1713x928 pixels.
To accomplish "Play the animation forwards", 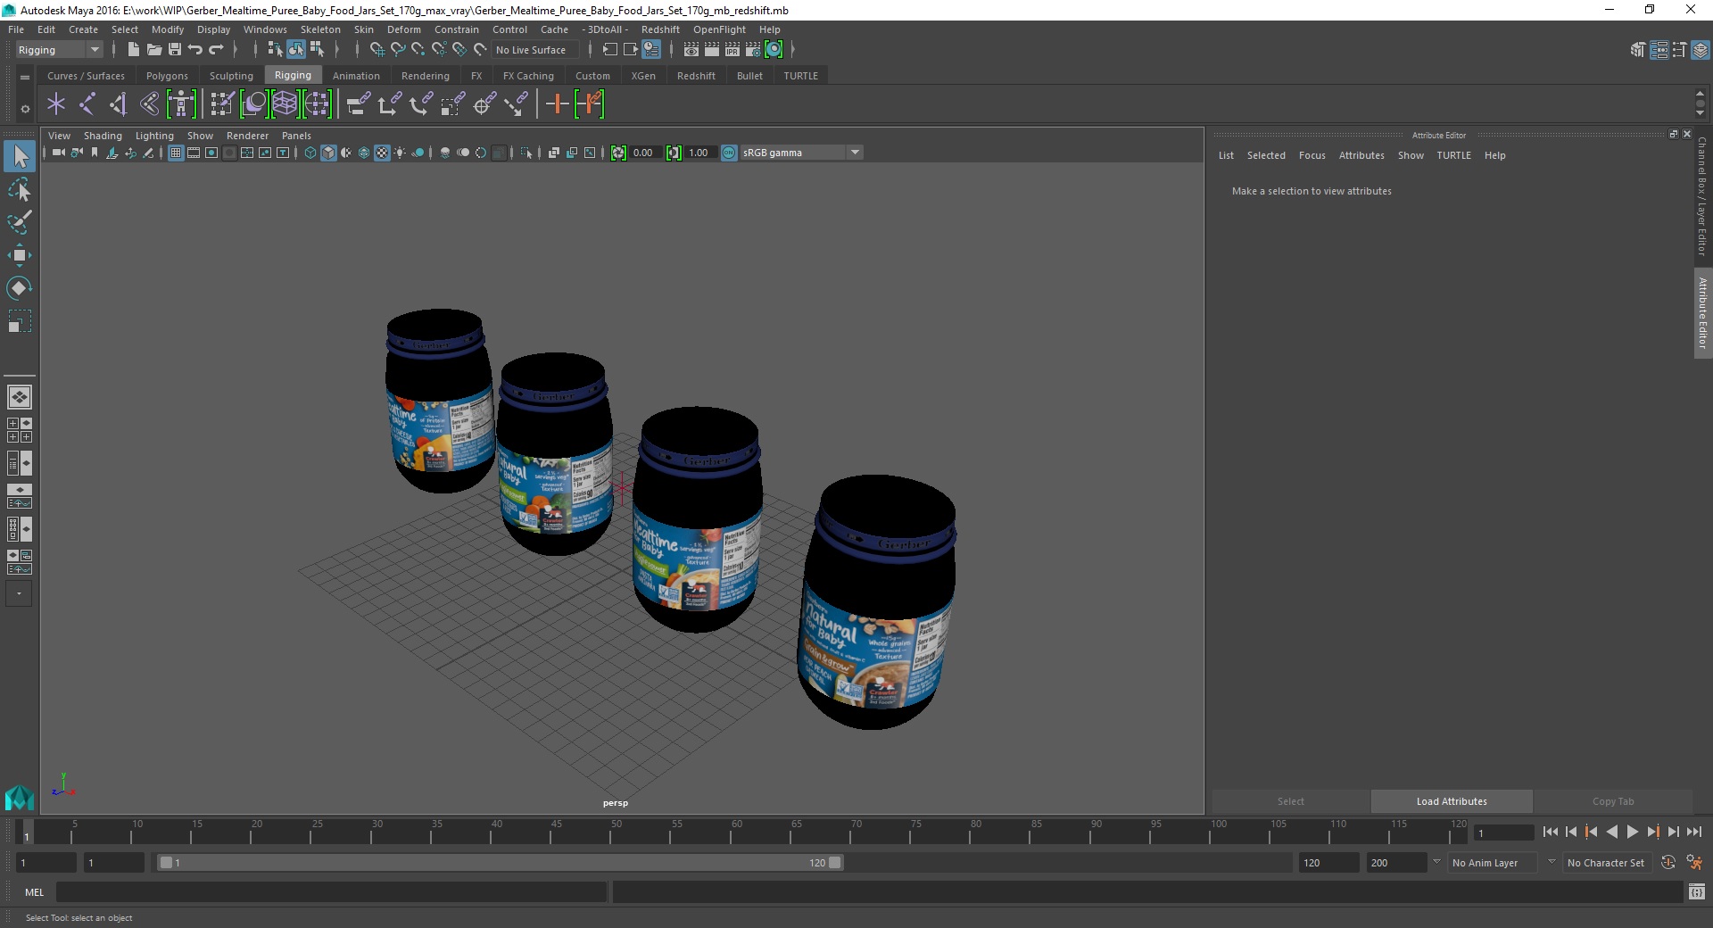I will (1632, 832).
